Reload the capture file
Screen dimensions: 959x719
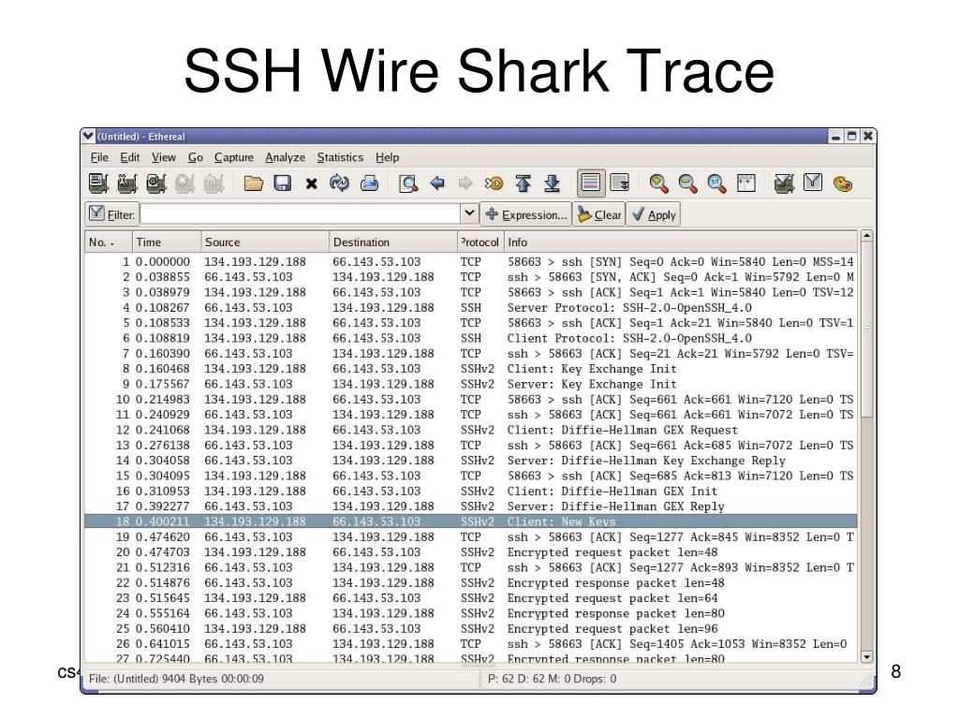pos(339,183)
